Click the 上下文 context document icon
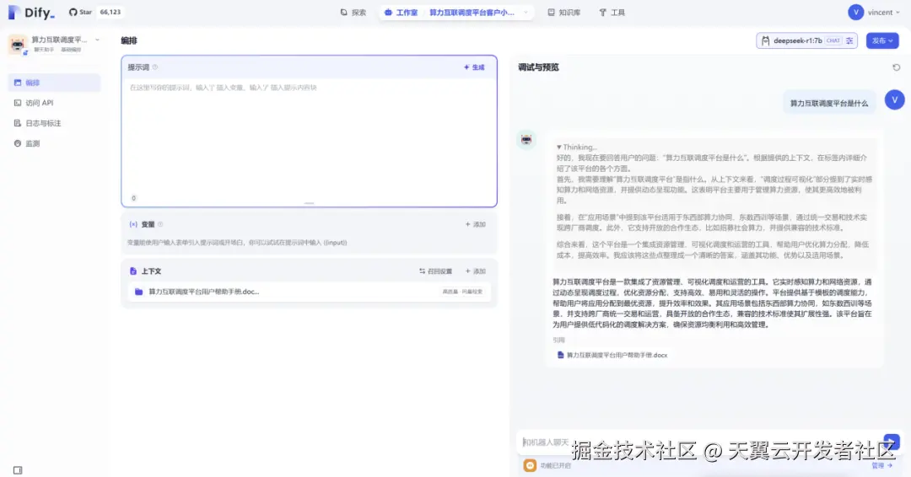911x477 pixels. tap(133, 271)
